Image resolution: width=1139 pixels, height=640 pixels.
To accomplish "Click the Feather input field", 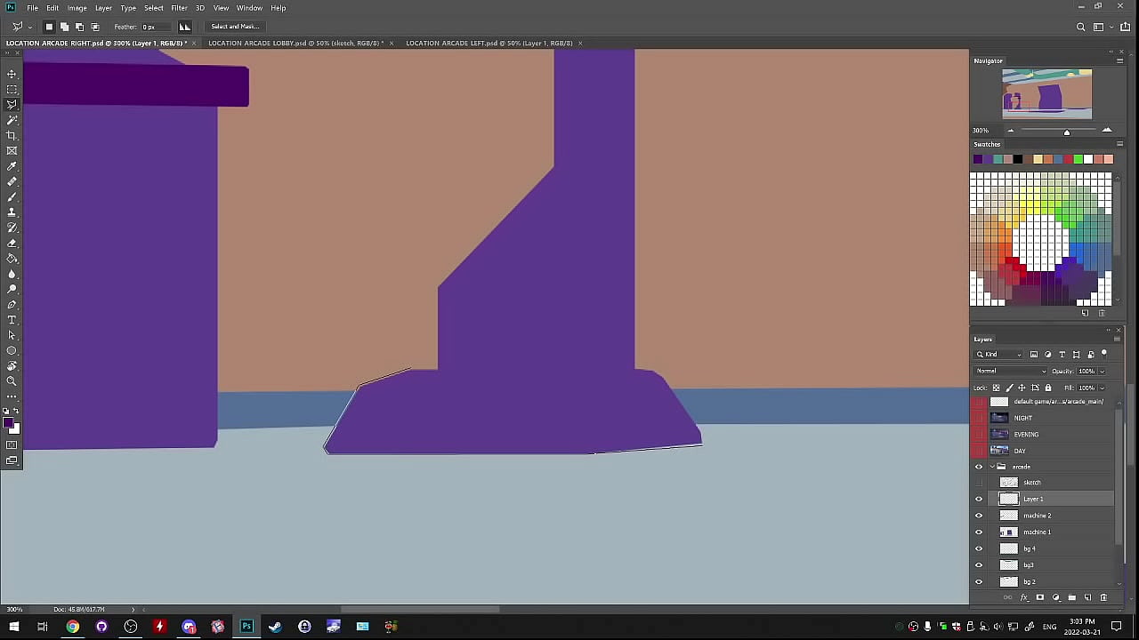I will click(155, 27).
